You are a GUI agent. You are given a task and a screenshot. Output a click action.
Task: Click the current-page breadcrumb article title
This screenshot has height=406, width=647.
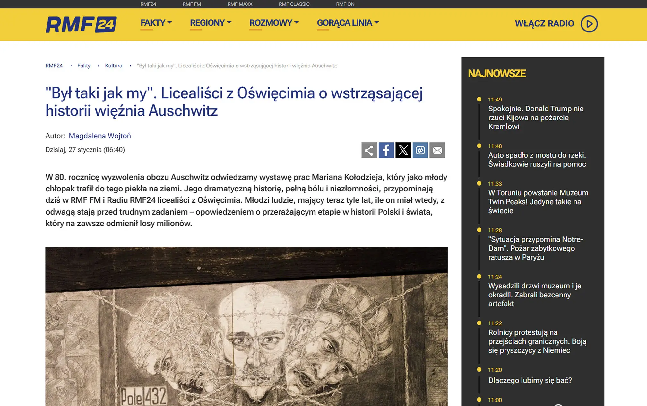[237, 66]
